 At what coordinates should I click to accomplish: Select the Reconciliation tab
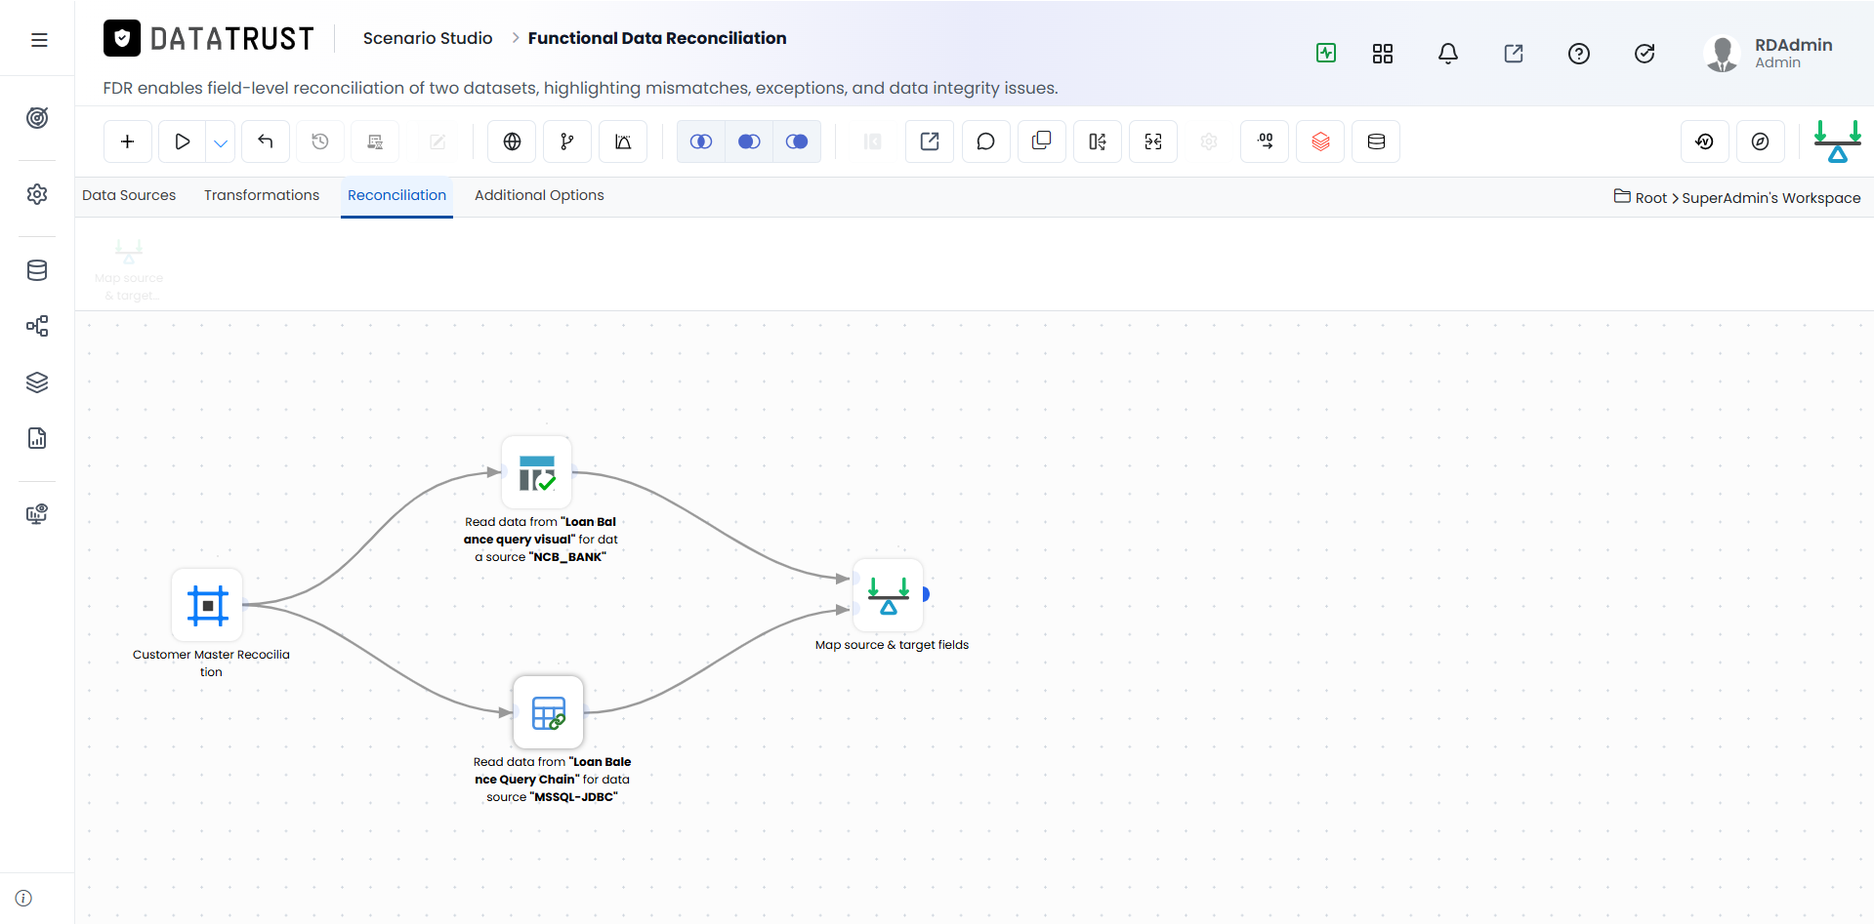coord(396,195)
